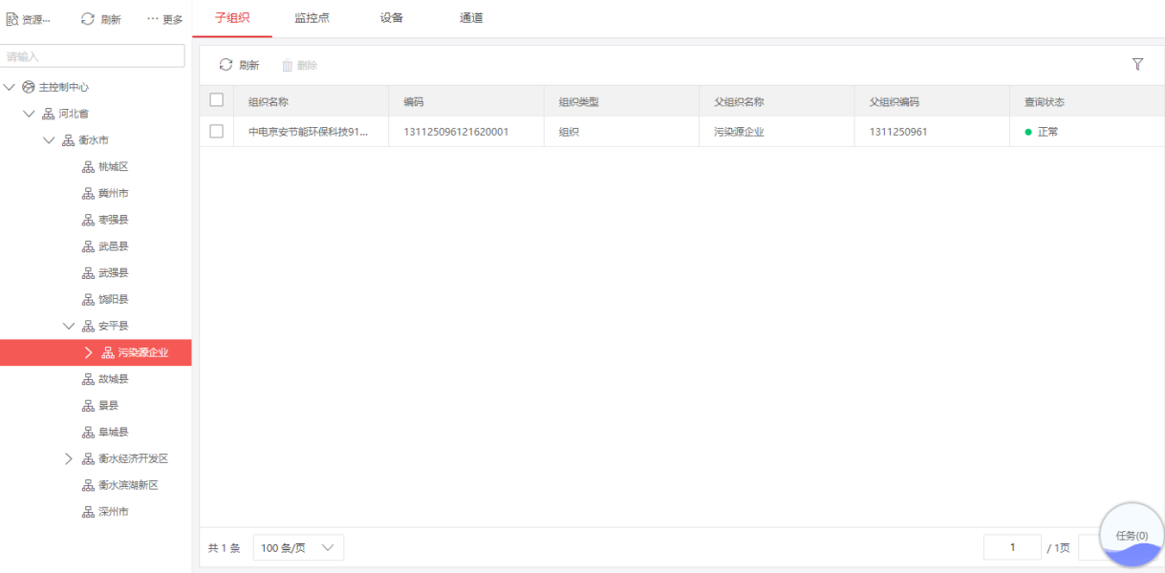1165x573 pixels.
Task: Open the 设备 tab
Action: pyautogui.click(x=392, y=18)
